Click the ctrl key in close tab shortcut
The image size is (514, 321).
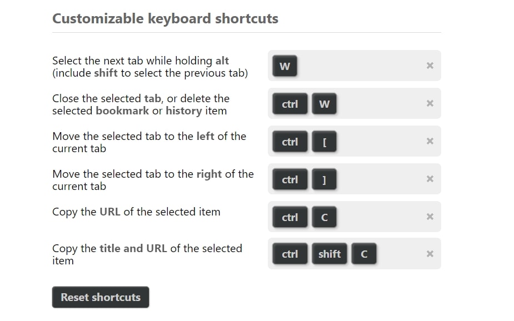click(x=290, y=104)
